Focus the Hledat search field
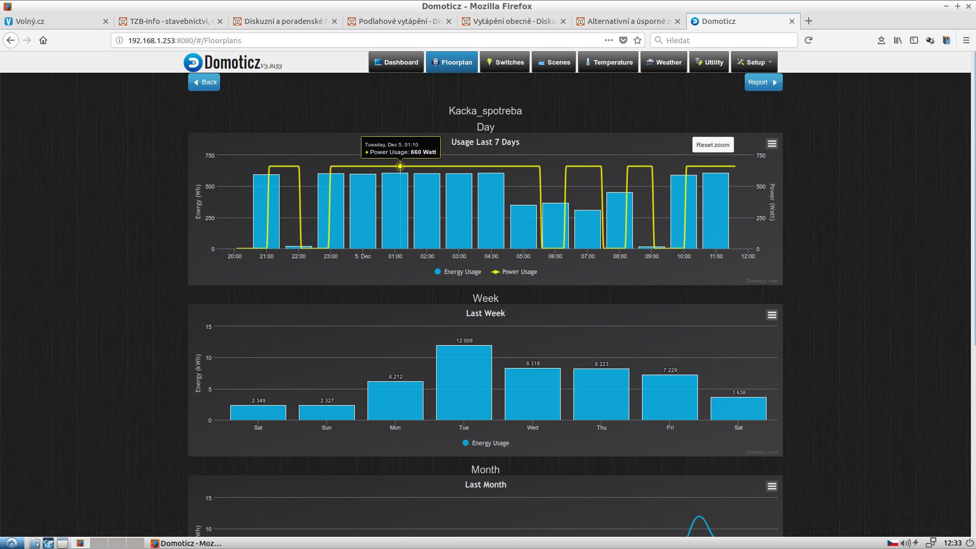This screenshot has width=976, height=549. click(x=724, y=40)
